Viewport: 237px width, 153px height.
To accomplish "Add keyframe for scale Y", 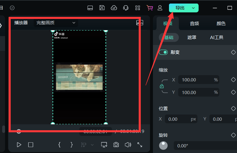I will click(233, 92).
